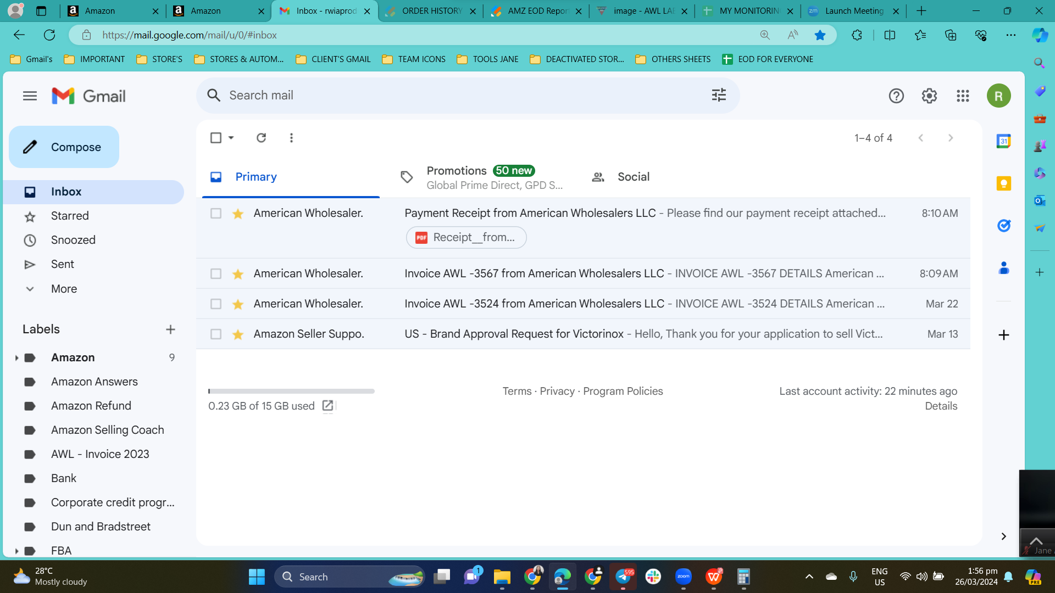1055x593 pixels.
Task: Open File Explorer from taskbar
Action: tap(502, 577)
